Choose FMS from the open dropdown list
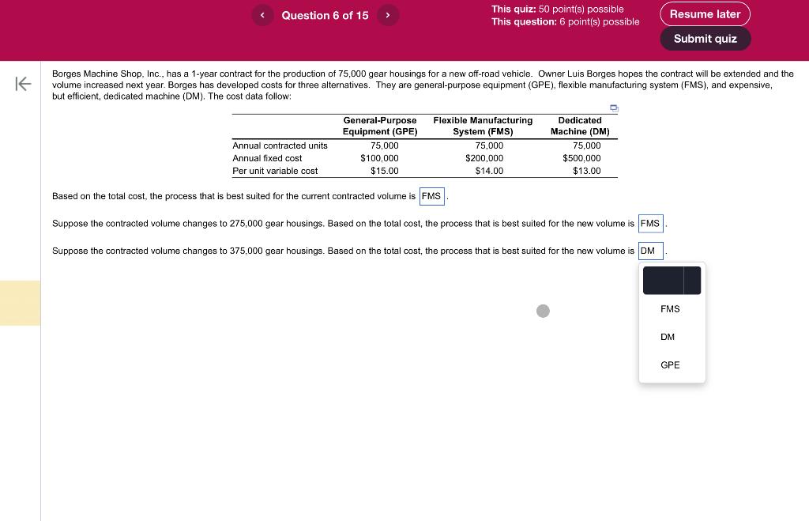The height and width of the screenshot is (521, 809). point(672,309)
